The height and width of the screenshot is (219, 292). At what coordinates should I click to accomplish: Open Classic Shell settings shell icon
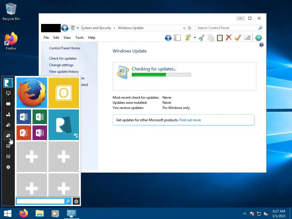pos(258,38)
